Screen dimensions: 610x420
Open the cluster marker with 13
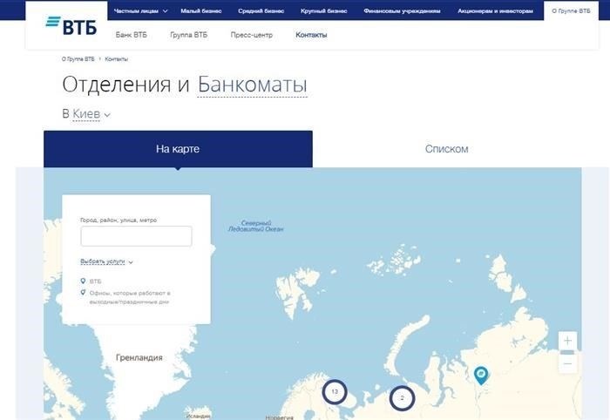335,391
